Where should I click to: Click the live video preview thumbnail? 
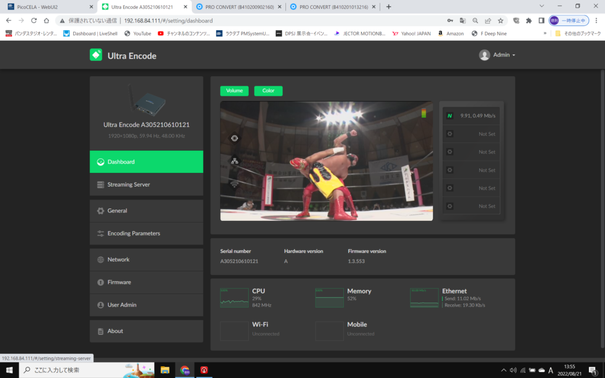click(x=326, y=161)
